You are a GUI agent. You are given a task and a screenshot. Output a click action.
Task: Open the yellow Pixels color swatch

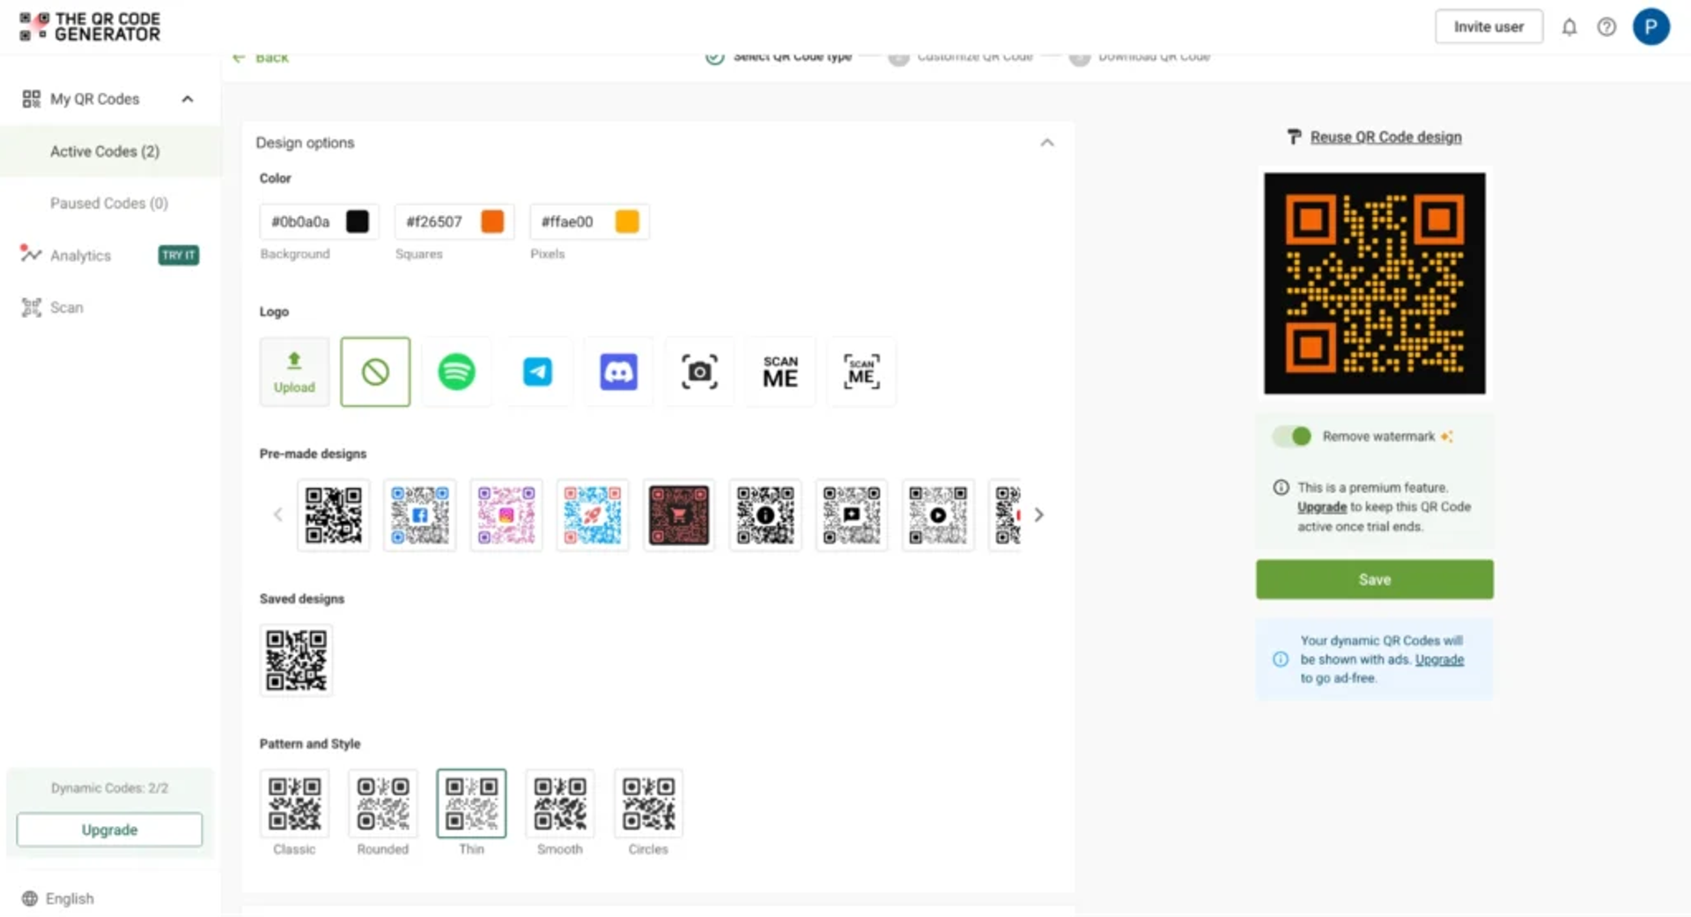click(627, 222)
